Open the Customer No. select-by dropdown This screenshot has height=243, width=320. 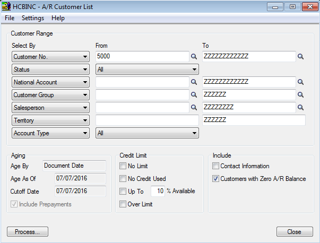[x=50, y=57]
